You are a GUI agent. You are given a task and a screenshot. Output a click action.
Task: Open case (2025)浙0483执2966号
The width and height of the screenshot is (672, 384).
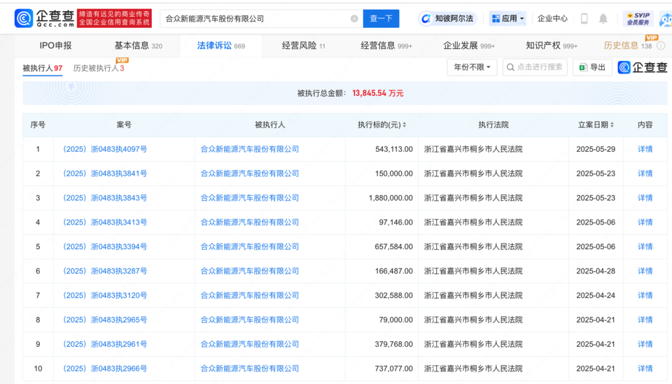(105, 369)
